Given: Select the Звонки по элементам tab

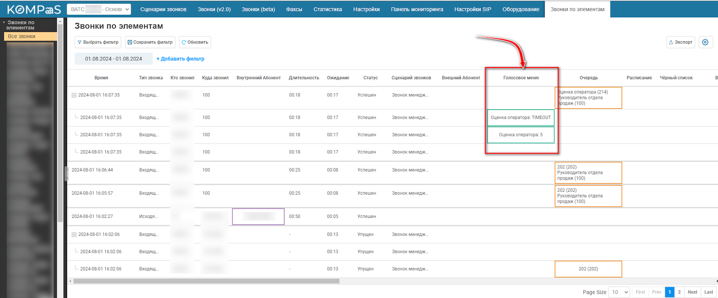Looking at the screenshot, I should (x=577, y=9).
